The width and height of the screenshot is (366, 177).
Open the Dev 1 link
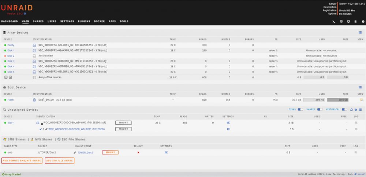click(11, 123)
